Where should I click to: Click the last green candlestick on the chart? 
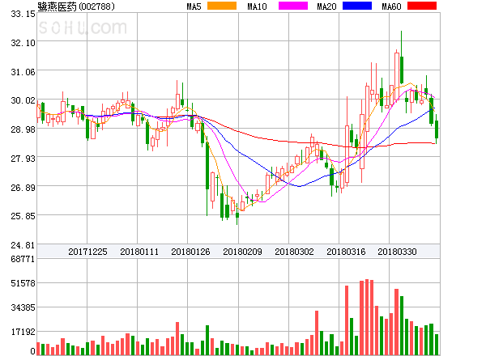click(x=437, y=129)
